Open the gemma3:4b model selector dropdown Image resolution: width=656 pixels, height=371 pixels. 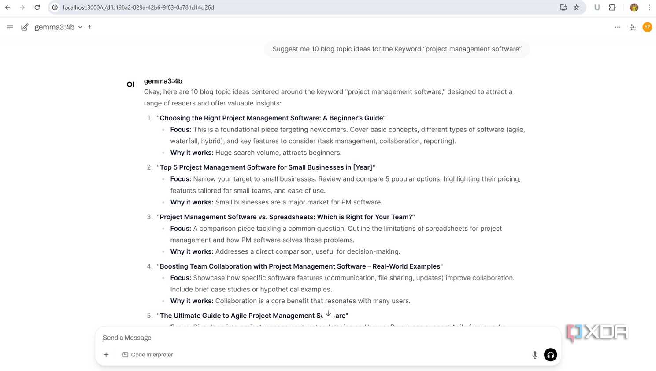coord(59,27)
